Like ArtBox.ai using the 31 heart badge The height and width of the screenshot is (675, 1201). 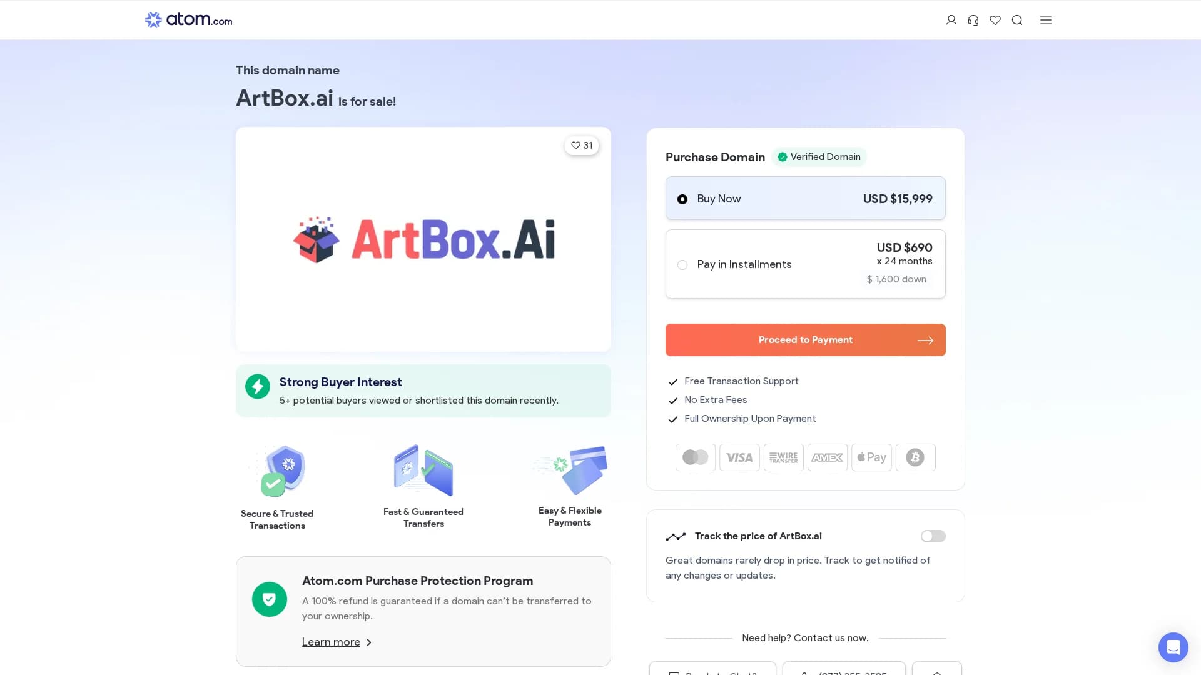(582, 145)
